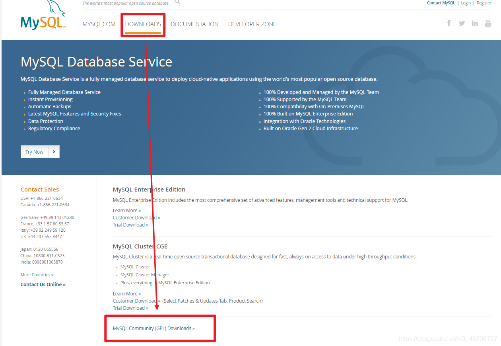This screenshot has height=346, width=501.
Task: Open MySQL Cluster CGE Trial Download link
Action: click(130, 308)
